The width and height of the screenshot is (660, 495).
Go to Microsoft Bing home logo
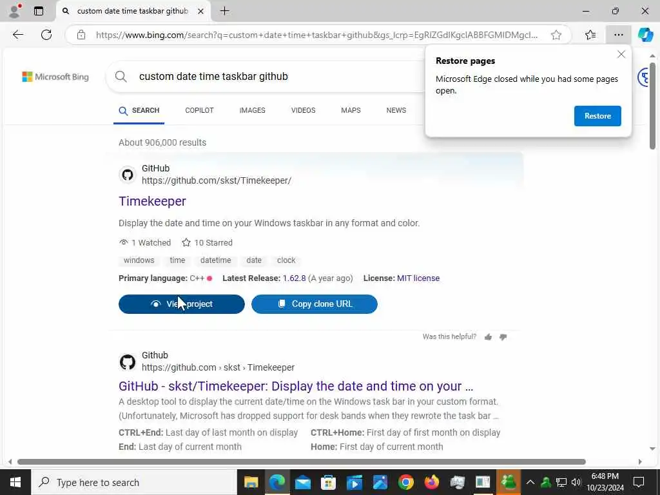point(55,77)
